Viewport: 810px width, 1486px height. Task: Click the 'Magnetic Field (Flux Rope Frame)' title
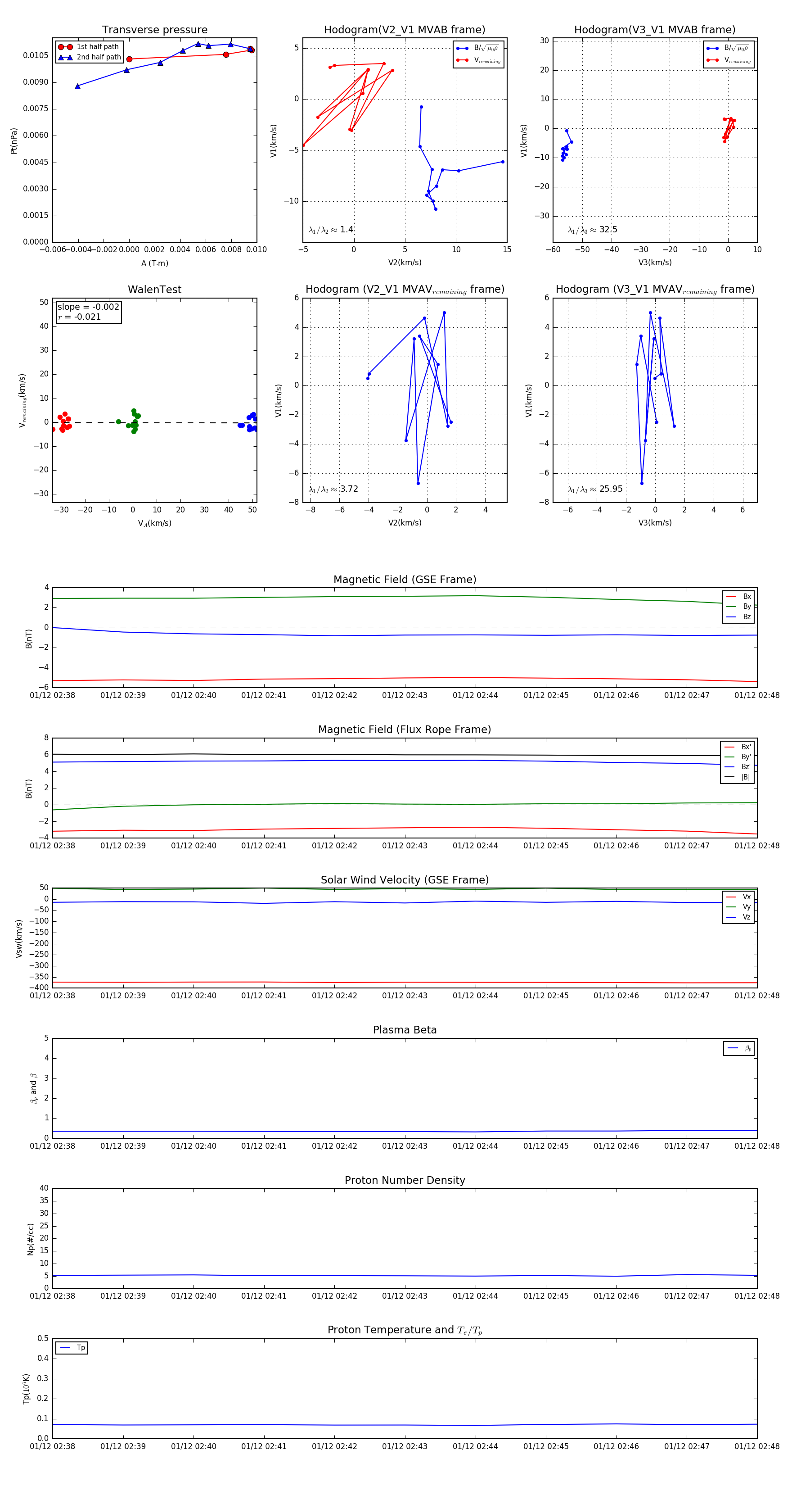click(405, 730)
